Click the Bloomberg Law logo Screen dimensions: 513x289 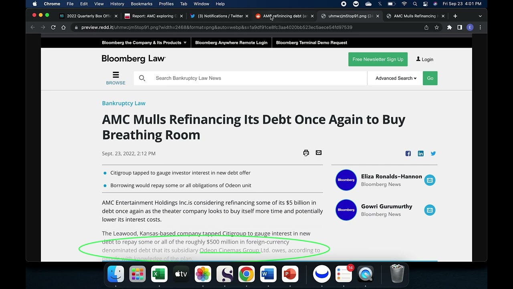pos(133,59)
